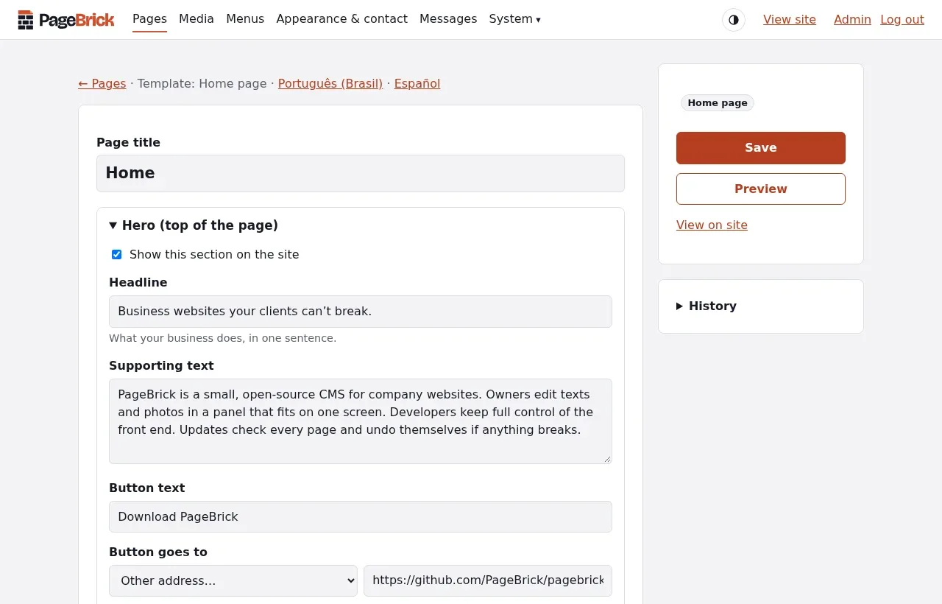Click the GitHub URL address field
942x604 pixels.
(x=488, y=580)
